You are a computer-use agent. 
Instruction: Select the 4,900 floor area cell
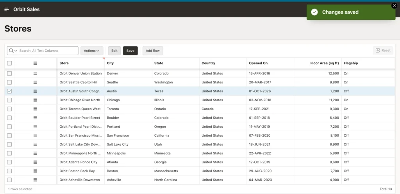(x=318, y=180)
